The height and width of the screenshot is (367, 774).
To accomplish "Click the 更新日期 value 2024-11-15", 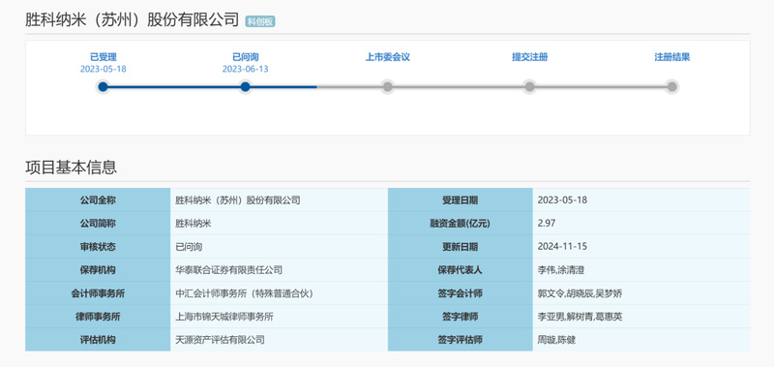I will point(562,247).
